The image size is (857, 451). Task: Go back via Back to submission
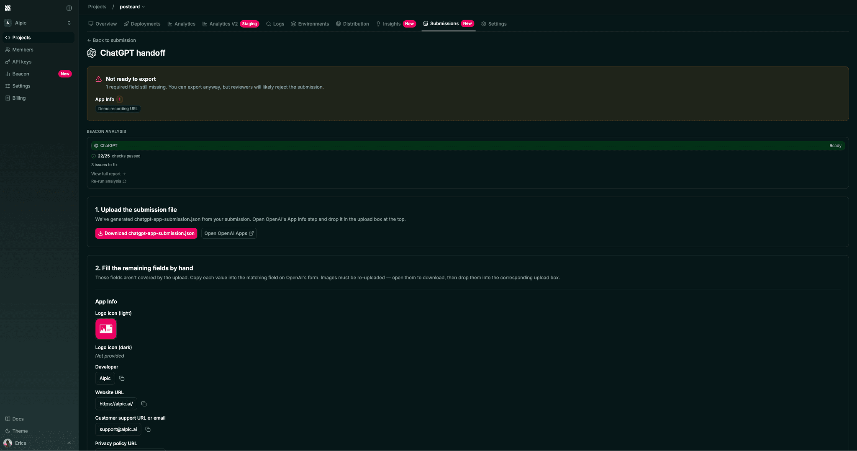pos(111,41)
